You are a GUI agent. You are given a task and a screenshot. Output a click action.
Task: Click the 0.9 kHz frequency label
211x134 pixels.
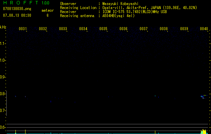3,77
